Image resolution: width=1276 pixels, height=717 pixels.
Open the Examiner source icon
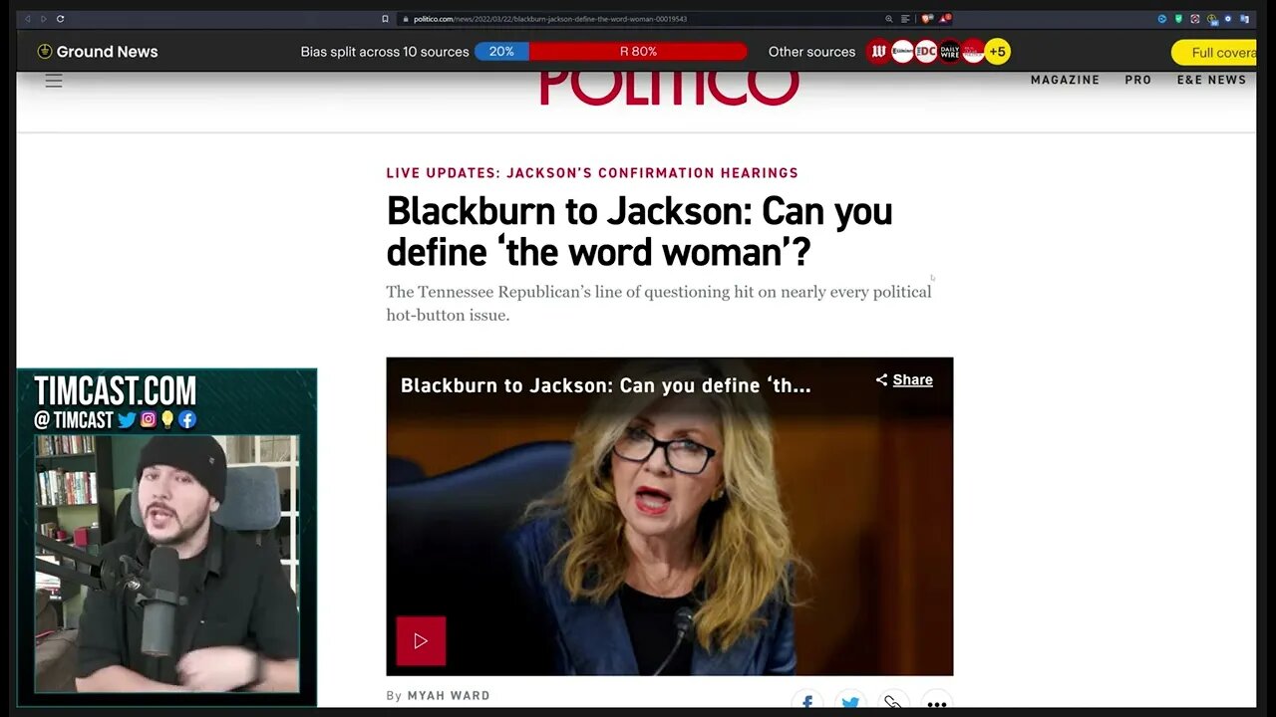tap(902, 52)
